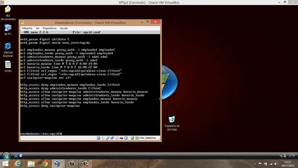Click the 'auth_param digest realm zona_restringida' line
The height and width of the screenshot is (168, 298).
[55, 43]
